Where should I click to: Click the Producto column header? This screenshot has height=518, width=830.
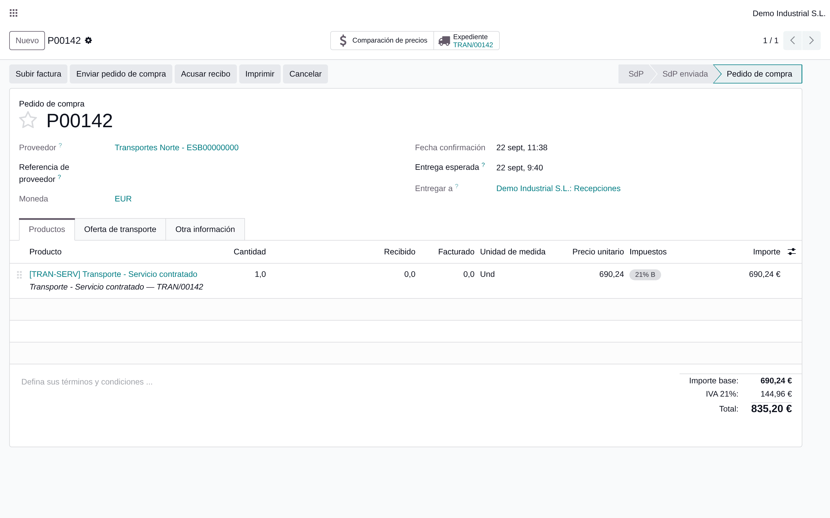tap(46, 252)
